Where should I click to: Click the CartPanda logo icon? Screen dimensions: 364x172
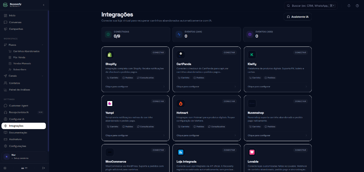[x=181, y=54]
